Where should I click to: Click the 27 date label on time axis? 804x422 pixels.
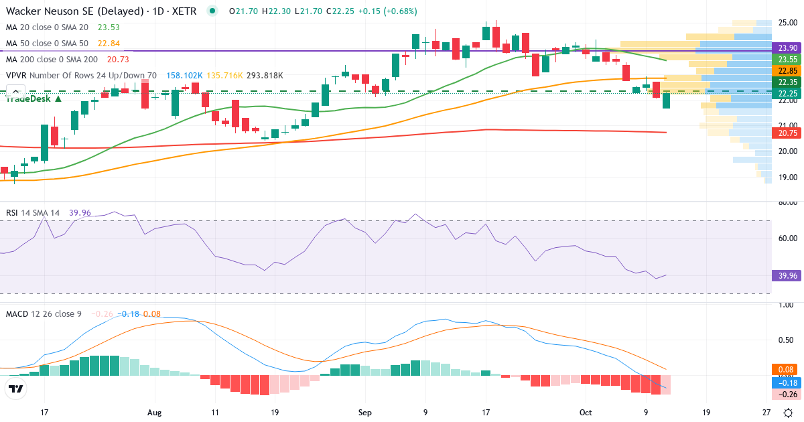(x=767, y=413)
